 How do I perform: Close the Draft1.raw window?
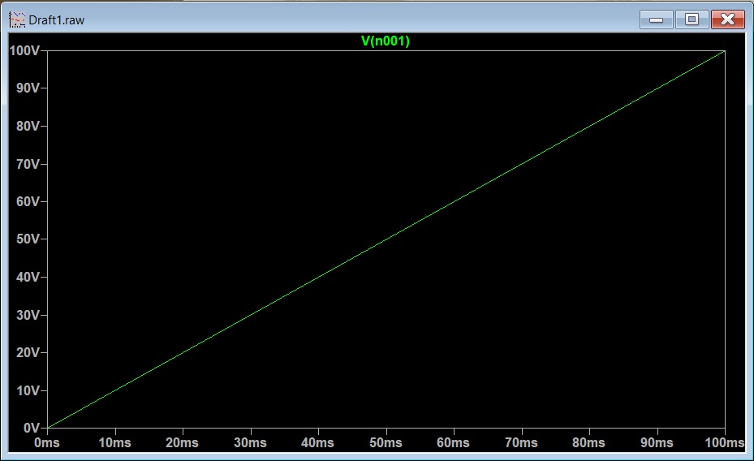pos(727,19)
